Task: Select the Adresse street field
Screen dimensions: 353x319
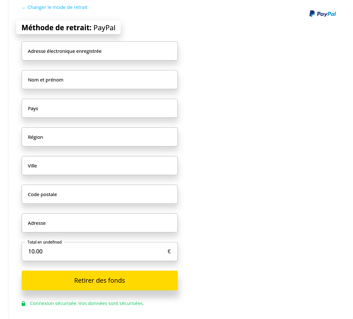Action: click(x=100, y=223)
